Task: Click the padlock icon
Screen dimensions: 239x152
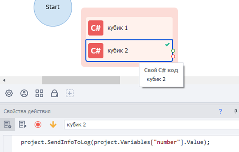Action: [55, 93]
